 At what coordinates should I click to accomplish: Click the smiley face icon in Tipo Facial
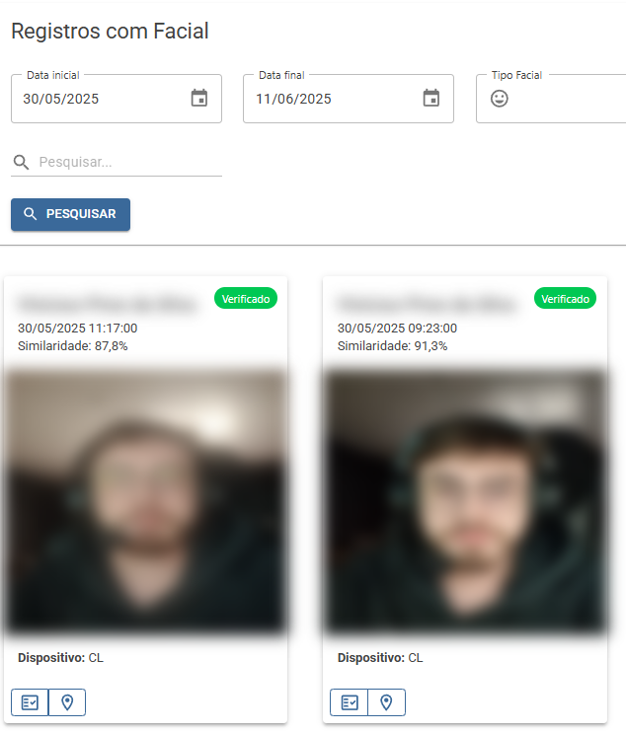click(500, 99)
